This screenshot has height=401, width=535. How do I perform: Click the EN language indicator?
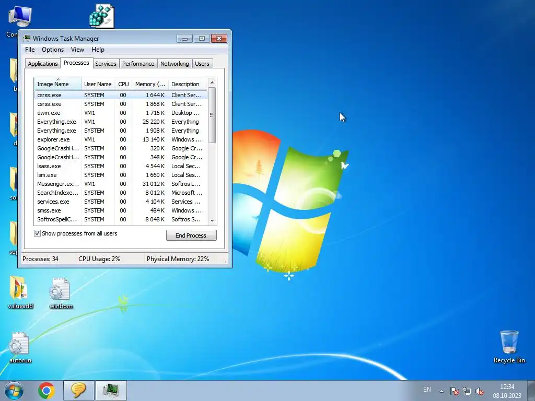tap(427, 390)
